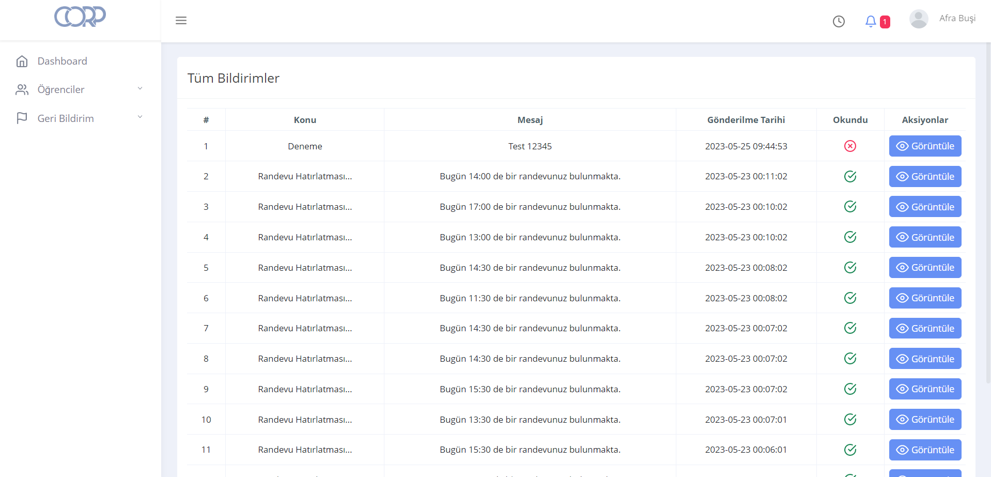Go to Dashboard in the sidebar
Image resolution: width=991 pixels, height=477 pixels.
tap(62, 61)
